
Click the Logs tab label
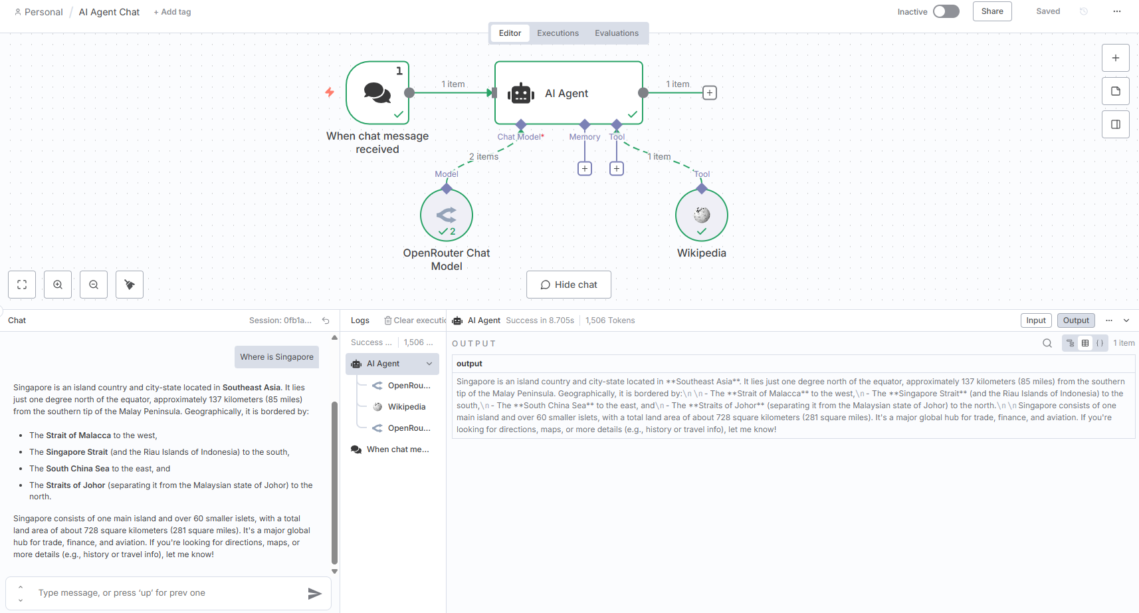360,320
